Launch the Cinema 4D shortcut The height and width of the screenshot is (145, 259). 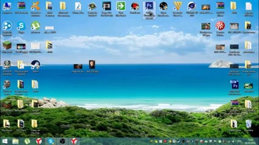click(x=192, y=9)
